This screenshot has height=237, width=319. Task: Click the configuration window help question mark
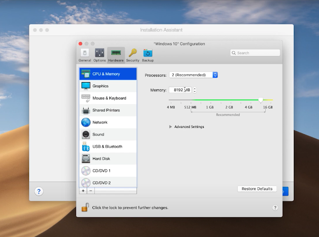click(275, 208)
